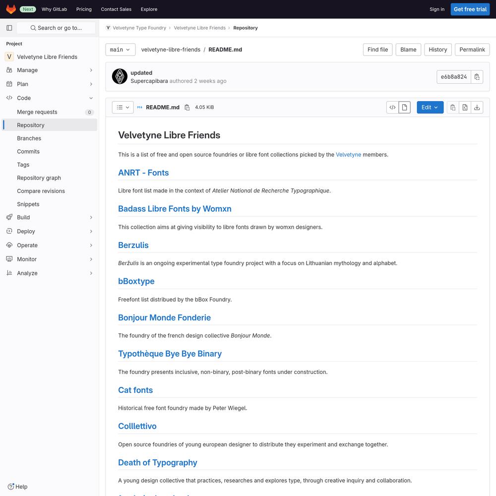Screen dimensions: 496x496
Task: Click the Monitor screen icon in sidebar
Action: 9,259
